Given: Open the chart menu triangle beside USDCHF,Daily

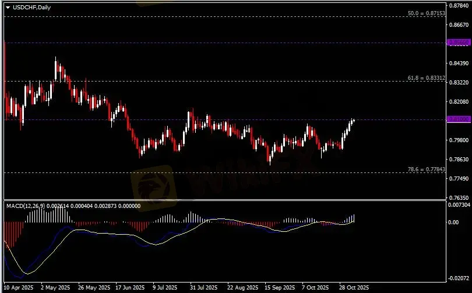Looking at the screenshot, I should coord(8,8).
